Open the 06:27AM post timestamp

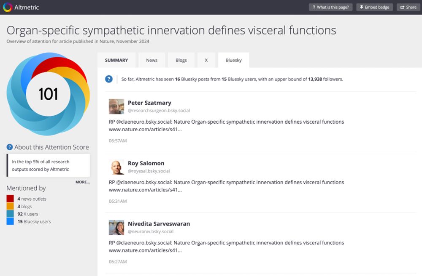[x=118, y=262]
